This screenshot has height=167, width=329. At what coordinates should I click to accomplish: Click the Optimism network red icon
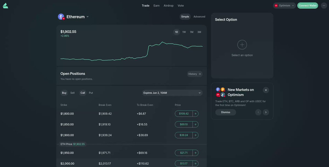276,5
